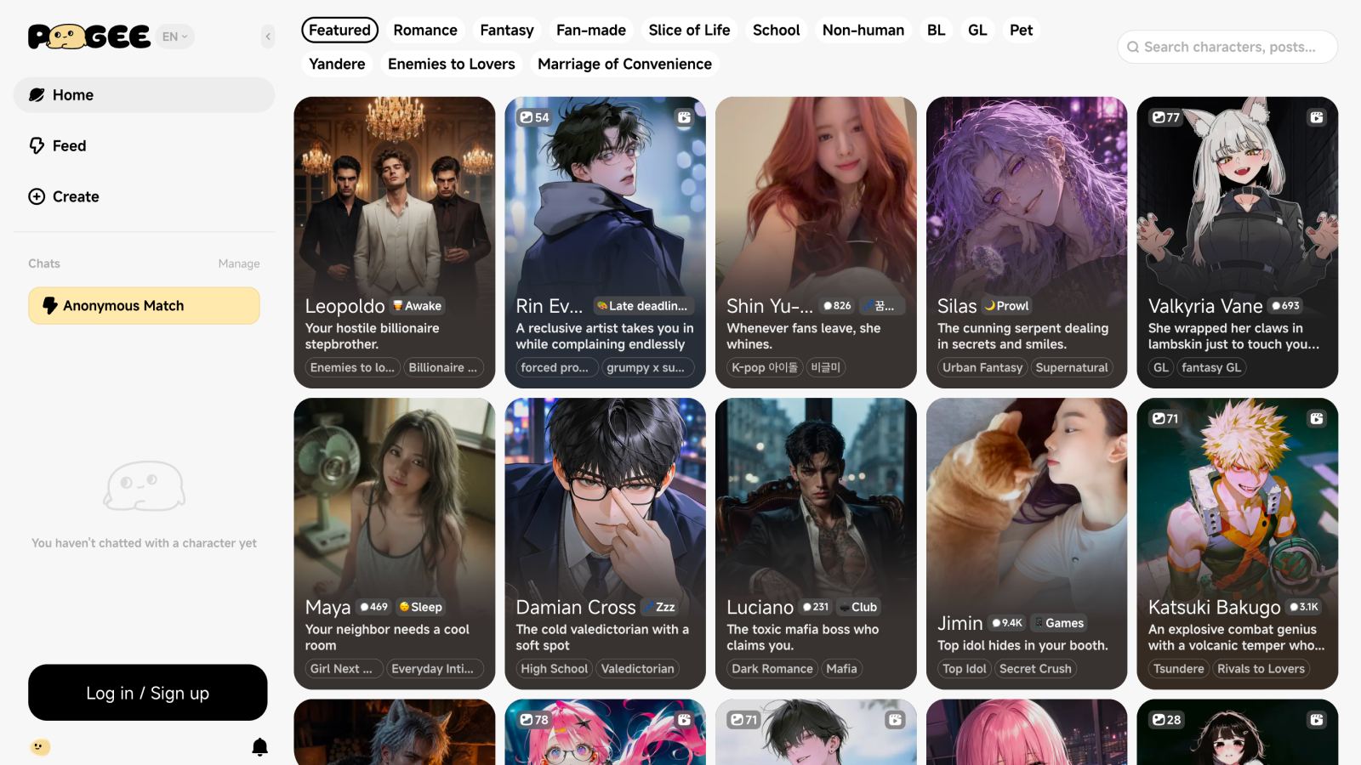1361x765 pixels.
Task: Start an Anonymous Match chat
Action: 144,306
